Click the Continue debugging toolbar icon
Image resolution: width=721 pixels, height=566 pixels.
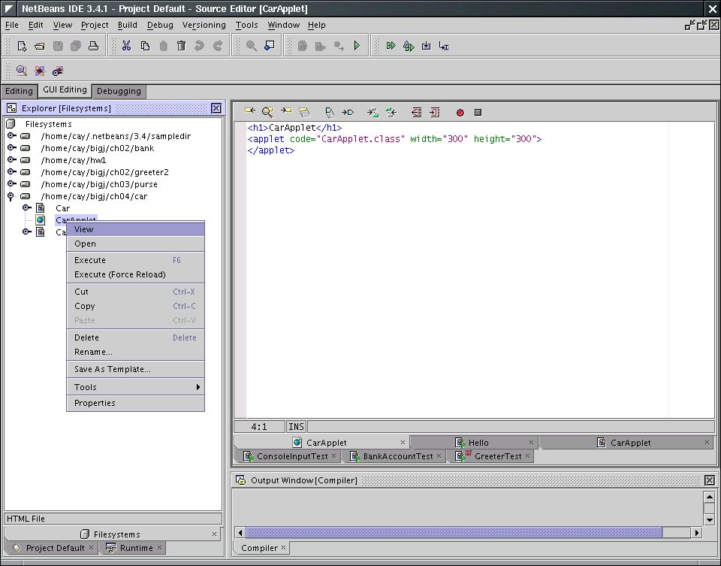click(x=391, y=46)
